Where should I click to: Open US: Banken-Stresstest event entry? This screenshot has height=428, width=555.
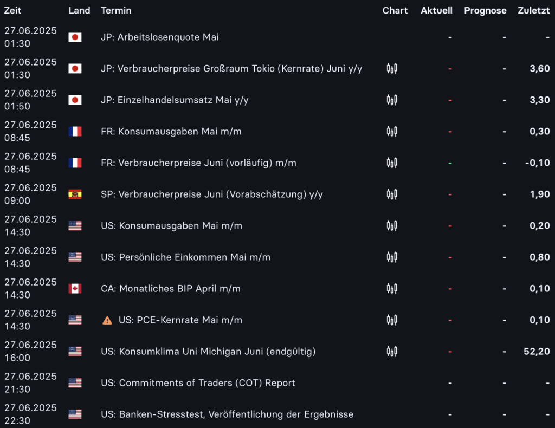click(227, 414)
